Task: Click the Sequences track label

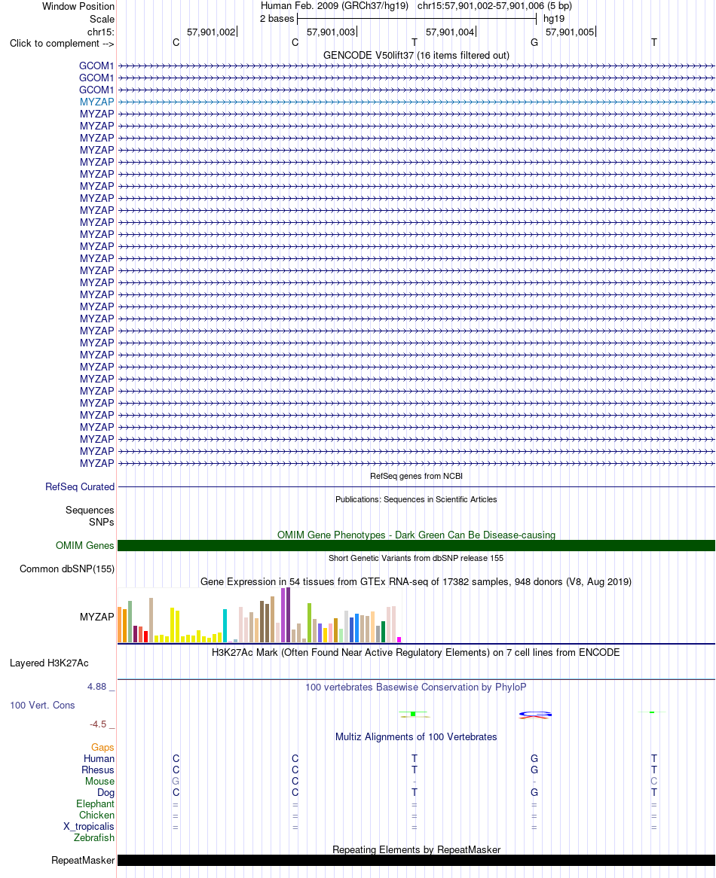Action: pos(90,510)
